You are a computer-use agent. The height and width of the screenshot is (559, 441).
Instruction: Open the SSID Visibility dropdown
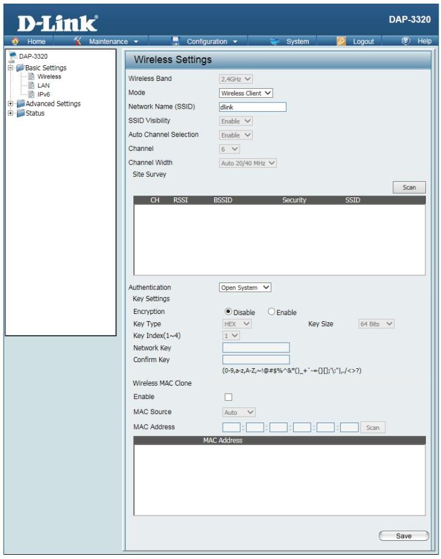pyautogui.click(x=235, y=121)
